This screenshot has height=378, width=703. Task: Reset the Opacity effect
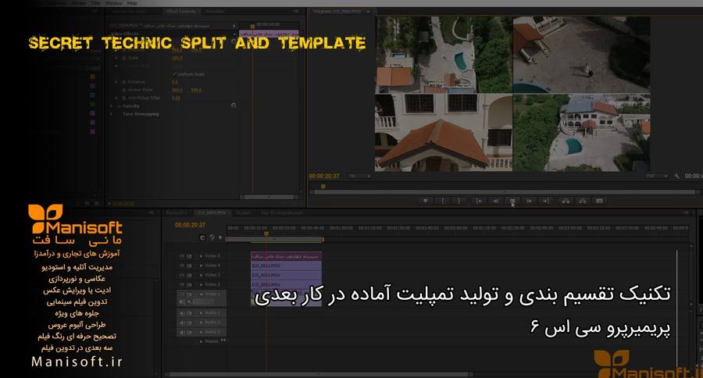233,105
